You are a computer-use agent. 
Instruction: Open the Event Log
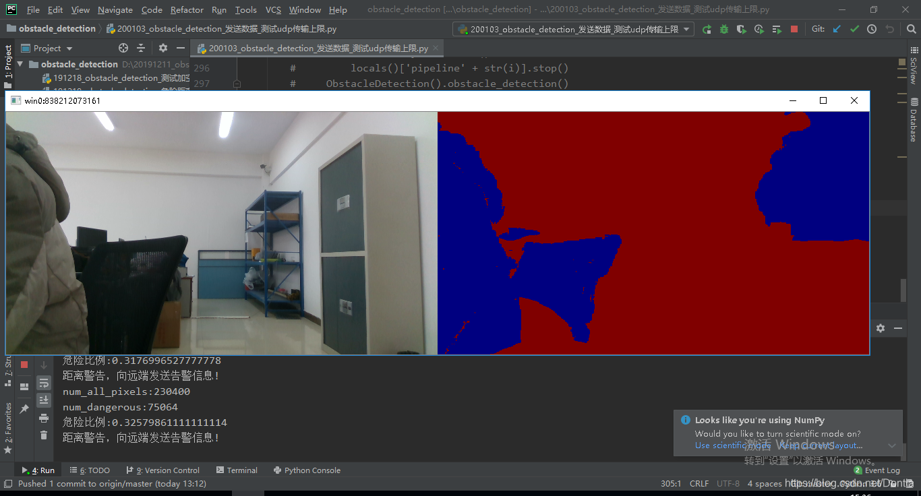(877, 470)
